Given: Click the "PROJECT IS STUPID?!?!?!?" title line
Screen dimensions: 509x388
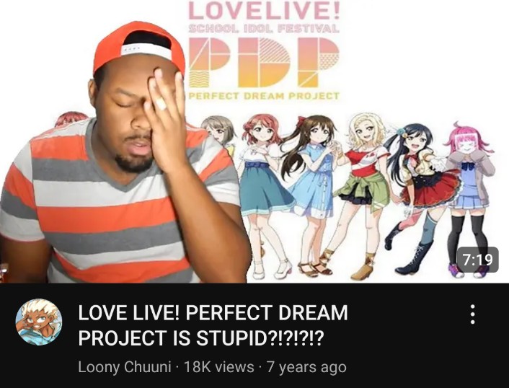Looking at the screenshot, I should point(201,338).
